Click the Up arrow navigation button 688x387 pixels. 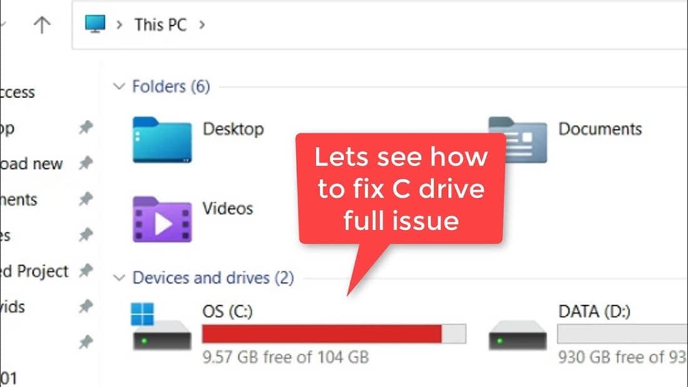pyautogui.click(x=42, y=25)
